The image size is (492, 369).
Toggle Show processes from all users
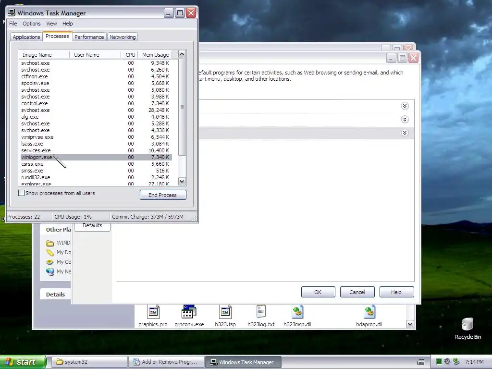[21, 193]
